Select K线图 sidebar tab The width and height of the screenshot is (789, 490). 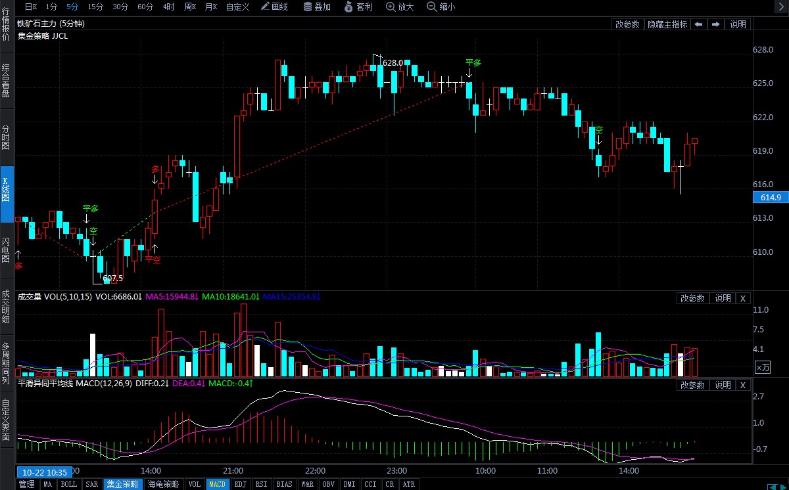pos(6,194)
